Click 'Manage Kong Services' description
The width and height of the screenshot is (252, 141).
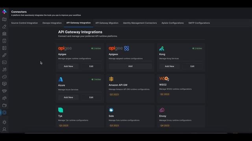[169, 58]
